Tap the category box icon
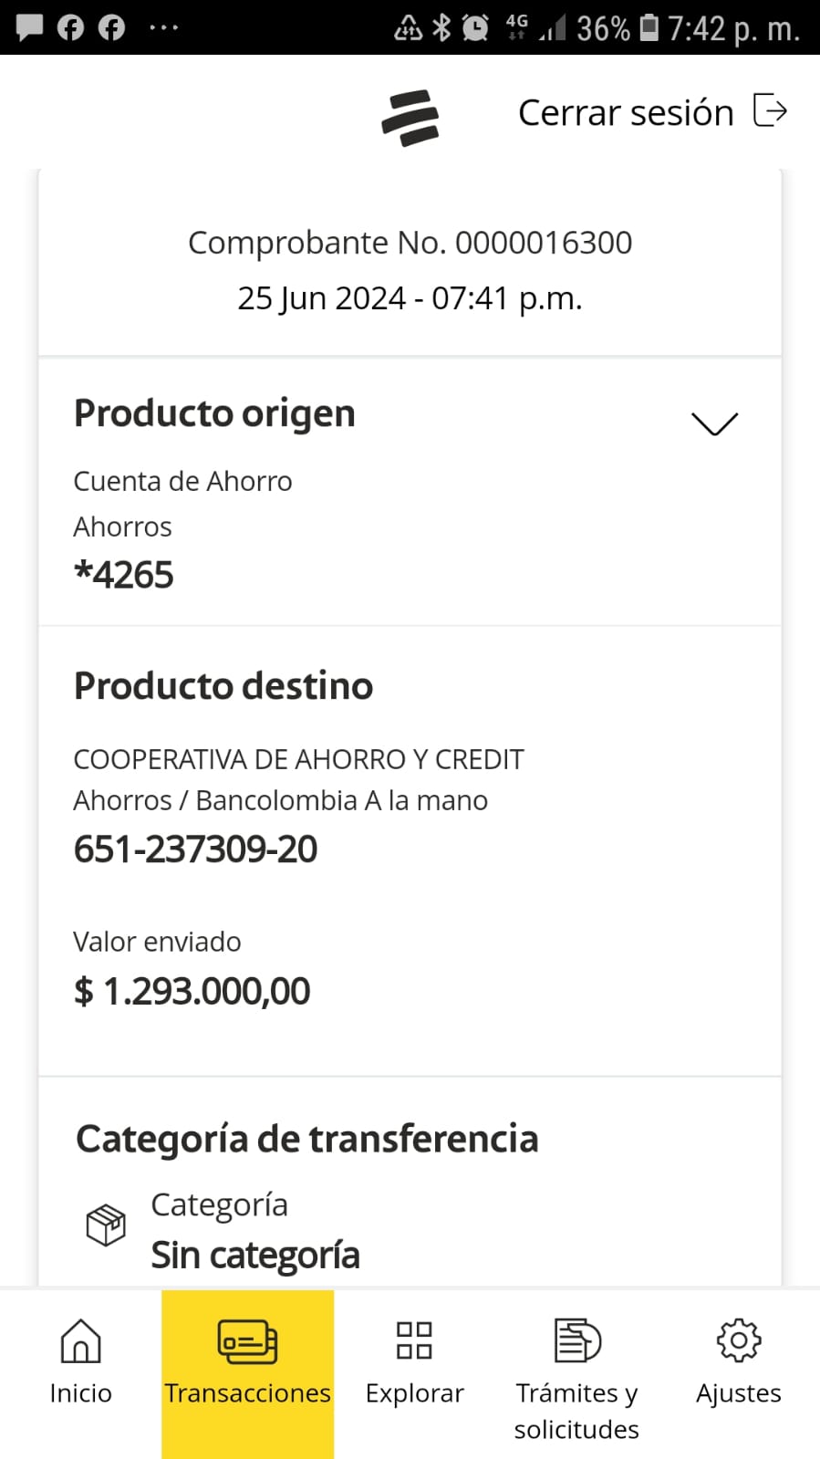This screenshot has width=820, height=1459. [106, 1225]
